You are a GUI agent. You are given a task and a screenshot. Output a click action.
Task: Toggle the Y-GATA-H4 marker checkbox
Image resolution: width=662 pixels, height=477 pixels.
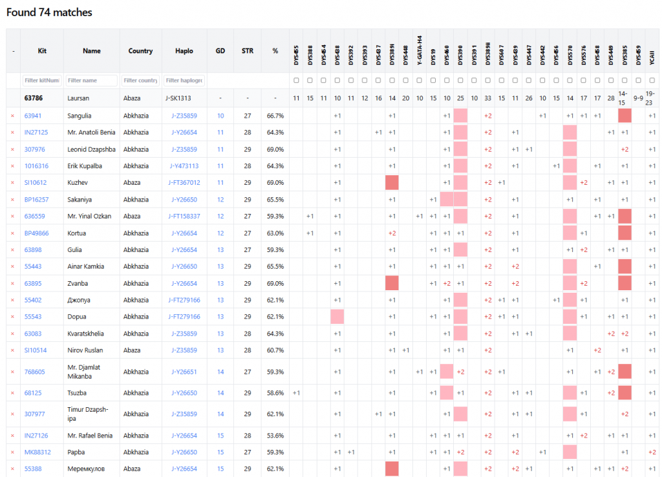click(419, 81)
